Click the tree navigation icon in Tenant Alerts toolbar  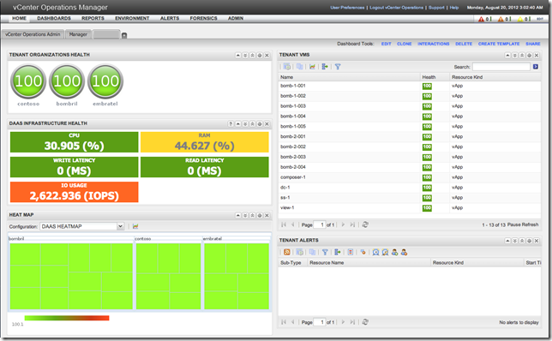click(x=338, y=252)
